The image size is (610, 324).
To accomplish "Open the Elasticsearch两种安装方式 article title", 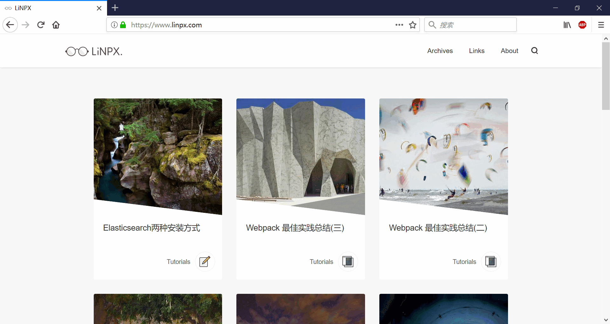I will tap(152, 228).
